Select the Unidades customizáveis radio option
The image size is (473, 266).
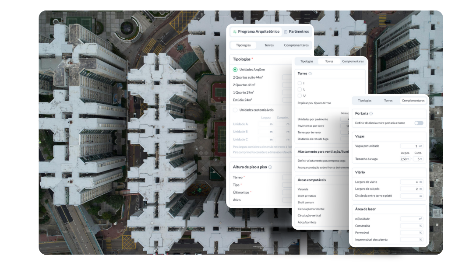[235, 110]
